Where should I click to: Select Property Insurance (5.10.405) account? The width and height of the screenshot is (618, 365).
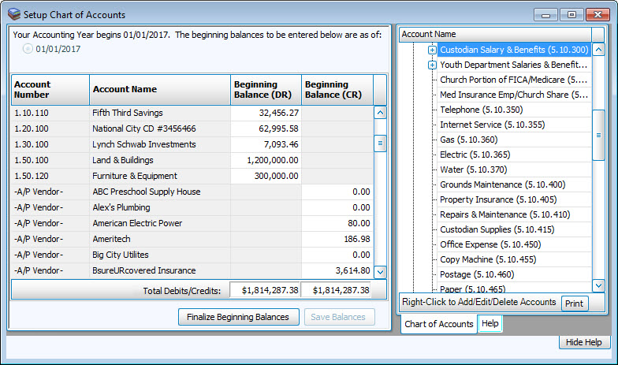[498, 199]
